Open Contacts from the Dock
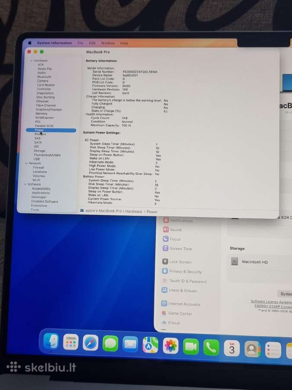292x390 pixels. [x=252, y=349]
